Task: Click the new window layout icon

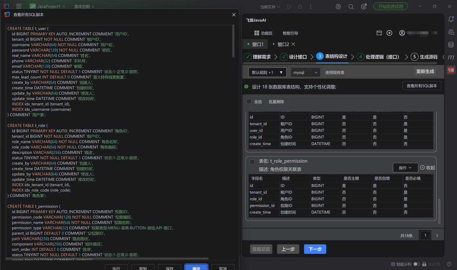Action: tap(379, 33)
